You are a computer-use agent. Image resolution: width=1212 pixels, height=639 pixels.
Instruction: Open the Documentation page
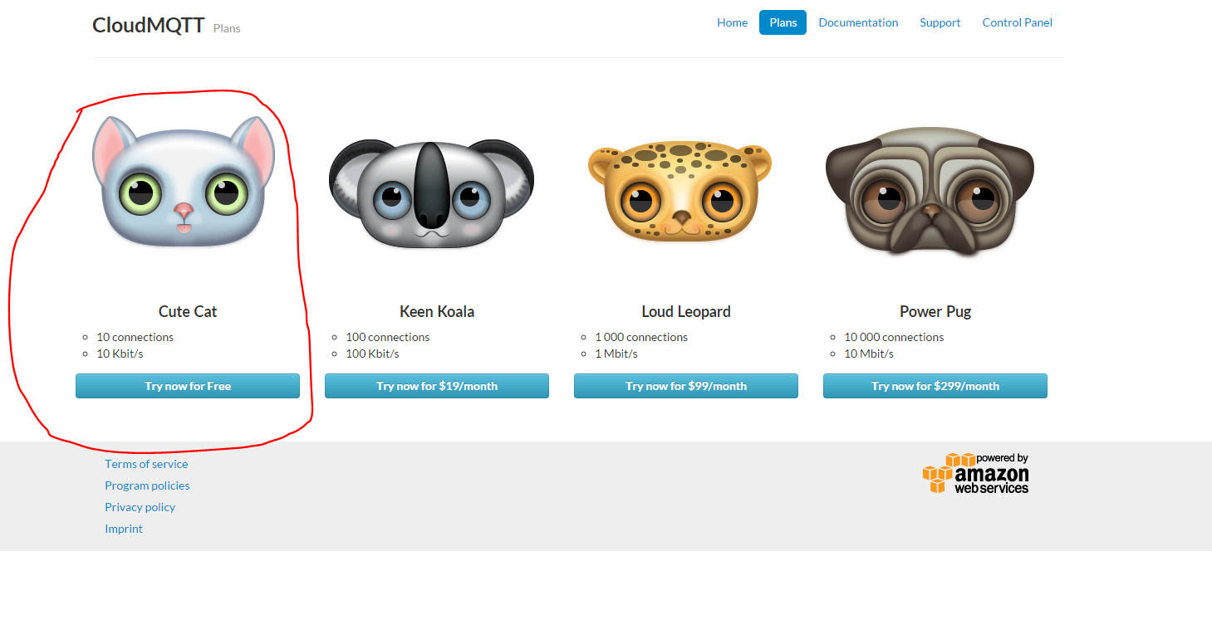tap(858, 22)
